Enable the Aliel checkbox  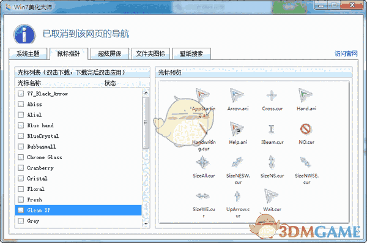click(21, 115)
